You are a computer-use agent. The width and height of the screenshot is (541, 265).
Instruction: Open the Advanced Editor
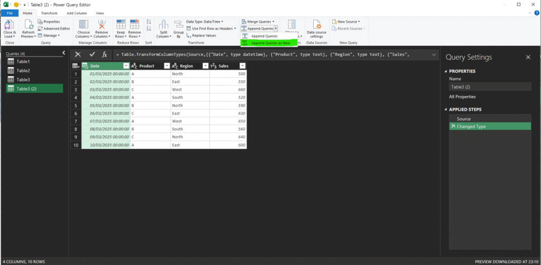coord(56,29)
